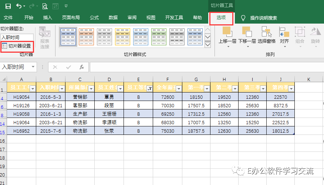Switch to the 审阅 ribbon tab
324x185 pixels.
132,18
